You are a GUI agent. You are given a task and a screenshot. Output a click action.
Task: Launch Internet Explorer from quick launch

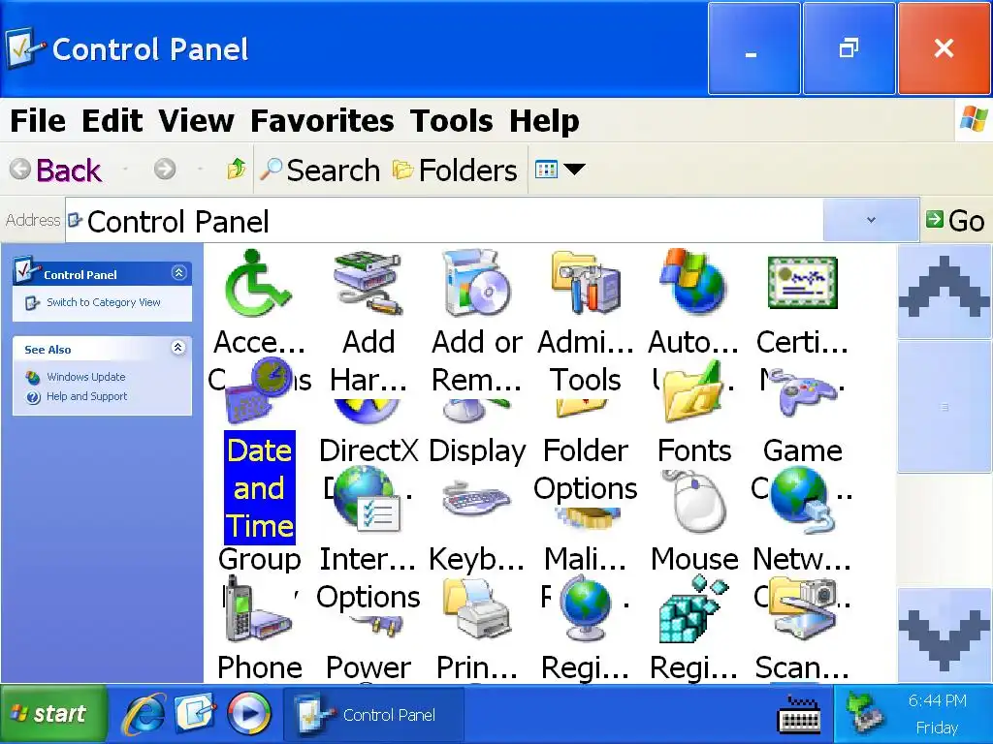[x=144, y=715]
